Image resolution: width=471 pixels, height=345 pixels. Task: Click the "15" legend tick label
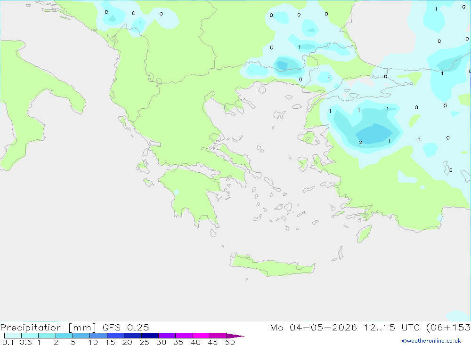click(x=110, y=342)
